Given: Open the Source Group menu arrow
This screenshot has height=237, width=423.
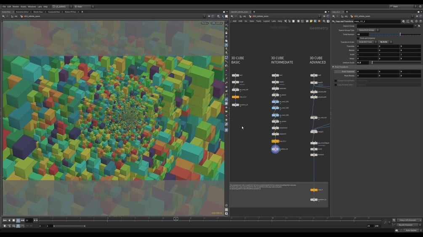Looking at the screenshot, I should (x=415, y=26).
